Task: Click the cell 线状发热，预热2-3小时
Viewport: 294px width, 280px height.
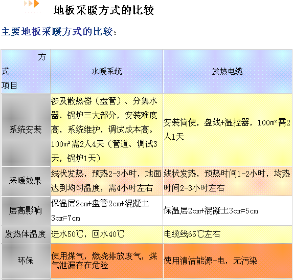Action: coord(106,181)
